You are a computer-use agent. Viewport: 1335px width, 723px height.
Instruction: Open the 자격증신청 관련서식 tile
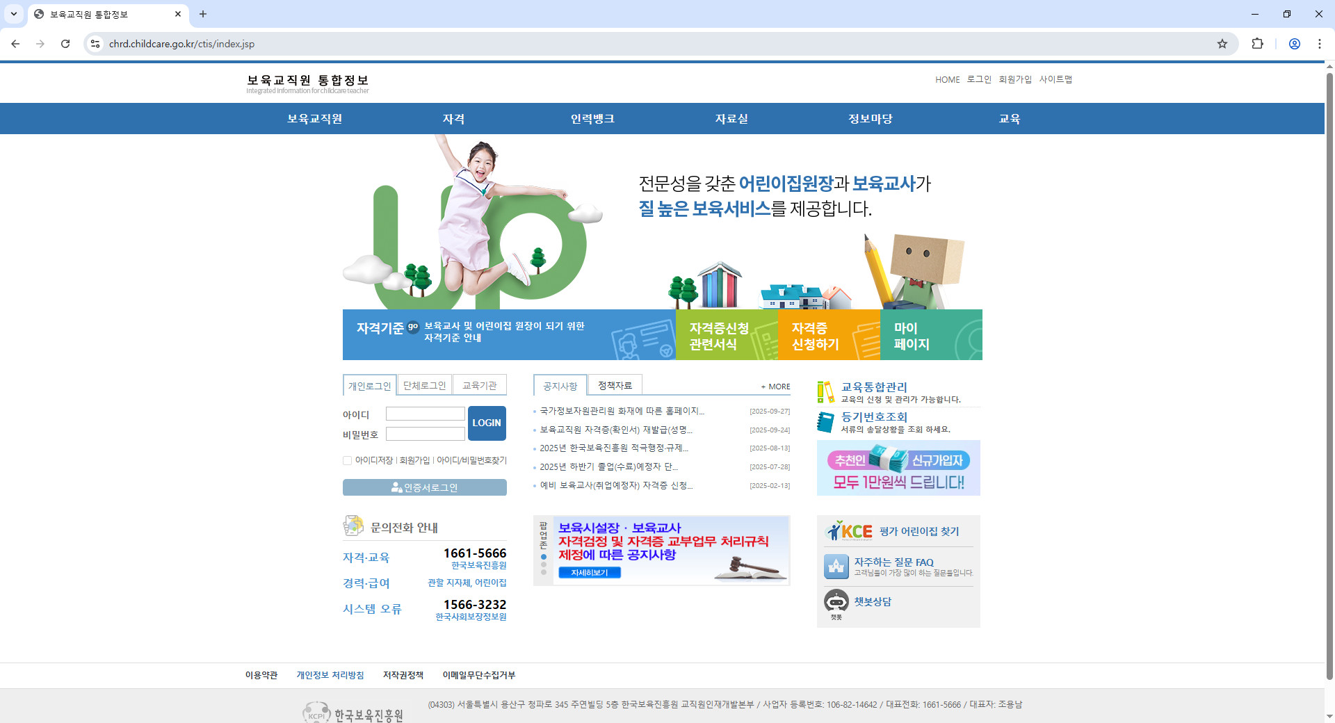tap(727, 334)
